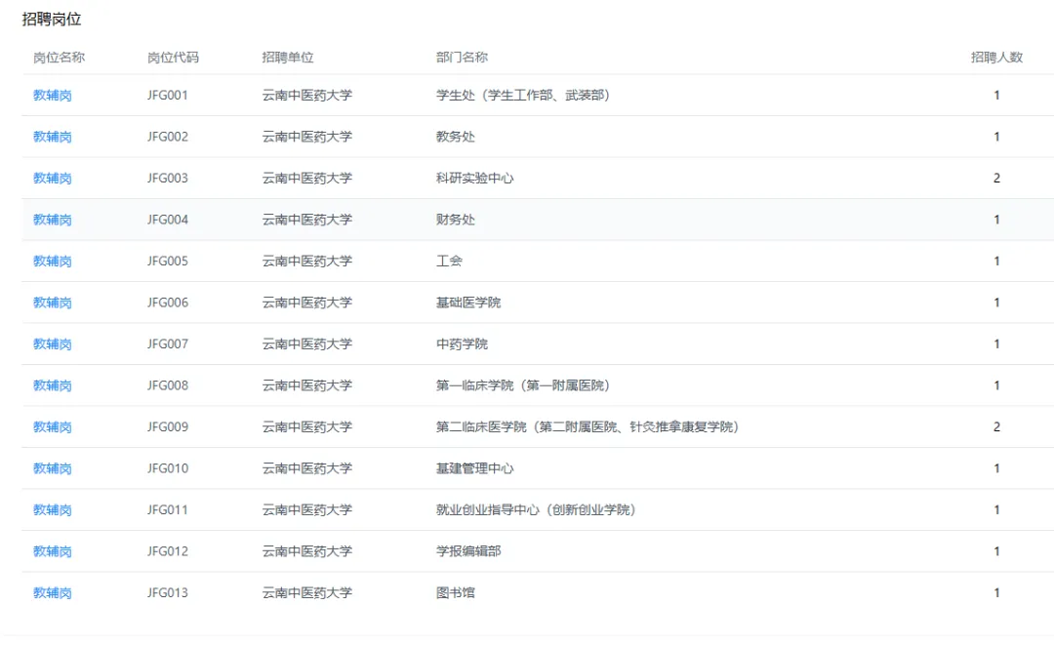Click department cell 中药学院
Screen dimensions: 1054x646
click(462, 344)
